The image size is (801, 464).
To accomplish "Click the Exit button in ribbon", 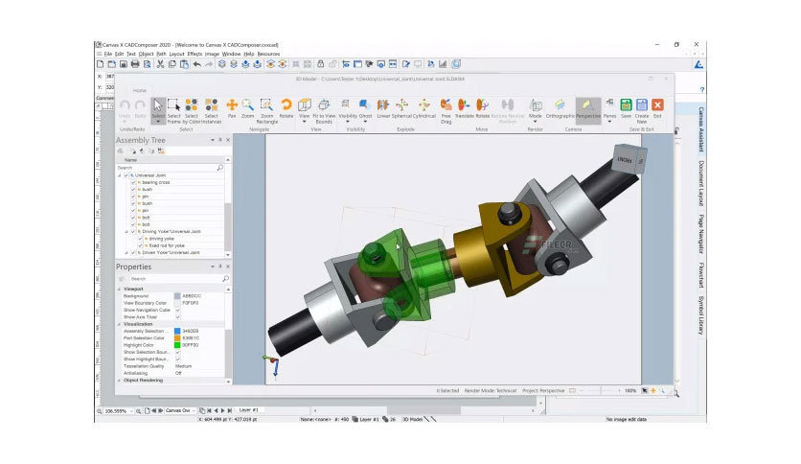I will 657,108.
